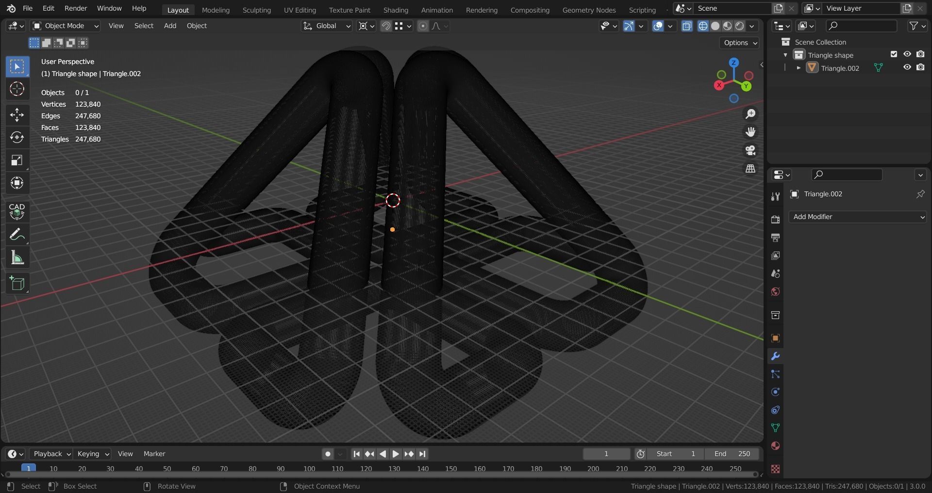Toggle snapping magnet in header
The width and height of the screenshot is (932, 493).
click(x=386, y=26)
